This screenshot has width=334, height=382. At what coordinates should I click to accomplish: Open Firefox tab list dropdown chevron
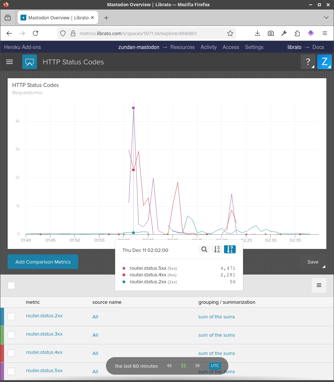pyautogui.click(x=326, y=18)
